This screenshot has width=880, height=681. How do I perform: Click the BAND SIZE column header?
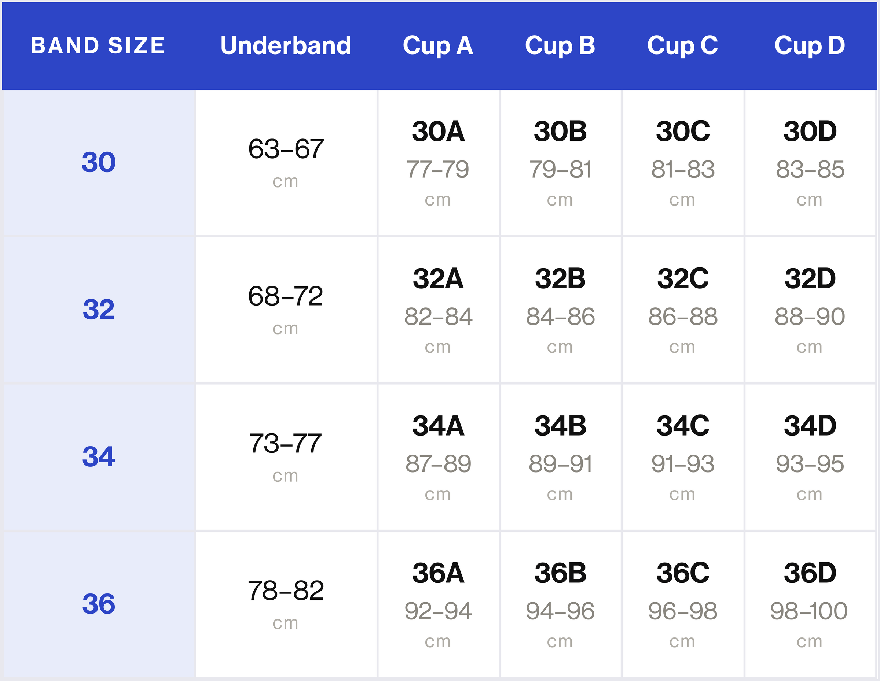coord(98,45)
